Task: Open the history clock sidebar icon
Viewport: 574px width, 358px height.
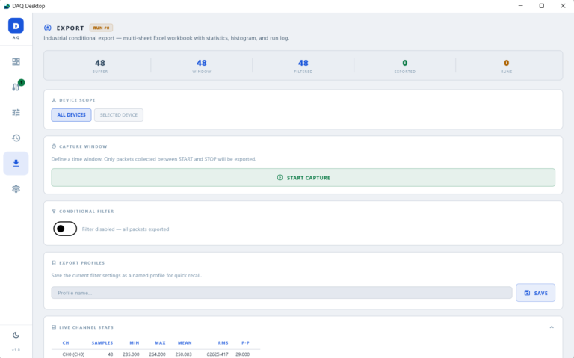Action: point(16,138)
